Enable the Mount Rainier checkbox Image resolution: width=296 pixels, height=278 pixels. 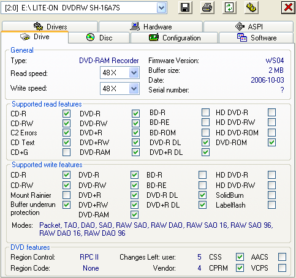pos(66,195)
